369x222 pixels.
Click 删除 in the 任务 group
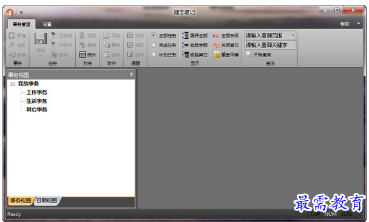[59, 55]
